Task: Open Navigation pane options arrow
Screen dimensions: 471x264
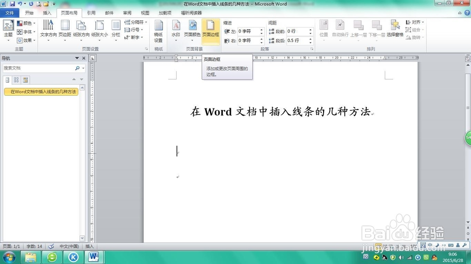Action: point(77,58)
